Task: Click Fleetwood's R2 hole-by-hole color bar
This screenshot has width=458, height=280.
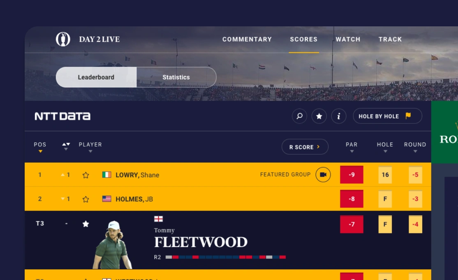Action: click(x=225, y=257)
